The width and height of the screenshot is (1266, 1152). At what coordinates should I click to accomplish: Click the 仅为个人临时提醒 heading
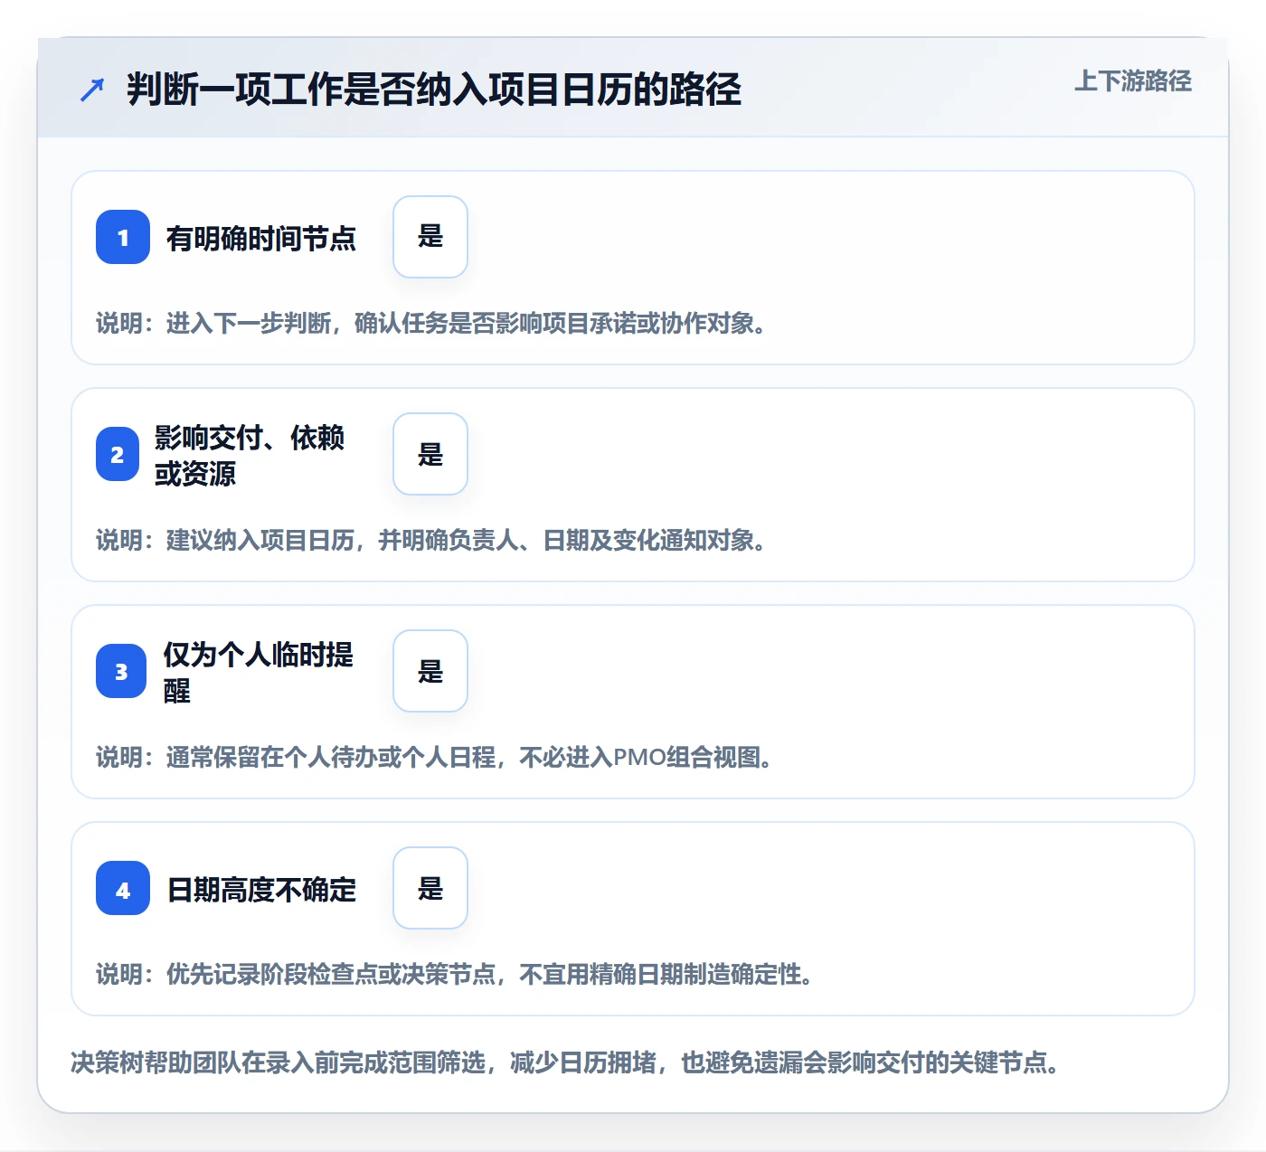(x=259, y=672)
